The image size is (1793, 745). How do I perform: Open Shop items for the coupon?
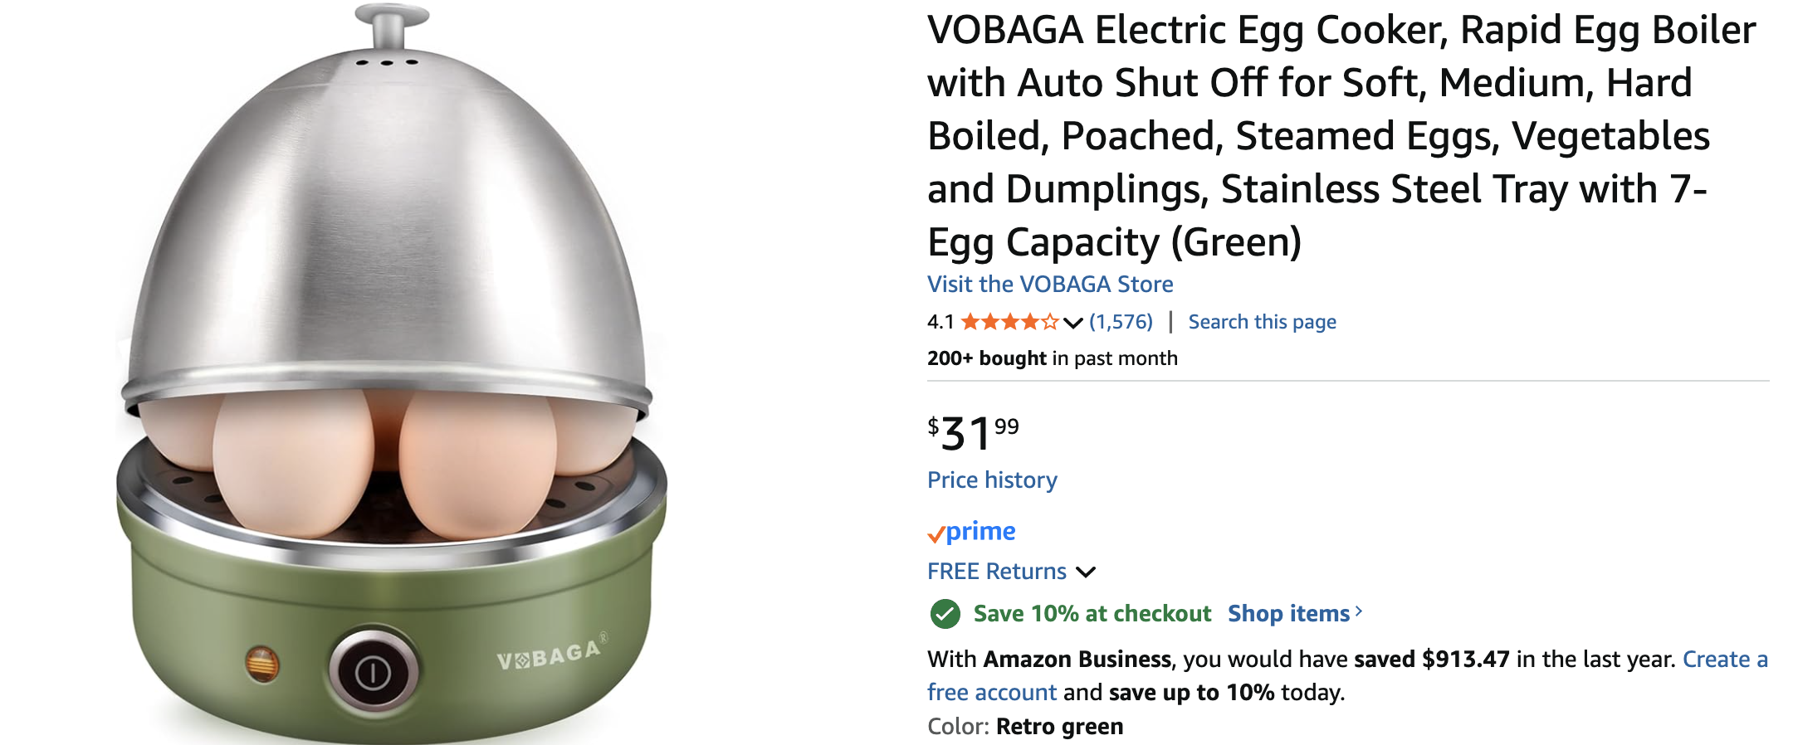pyautogui.click(x=1288, y=614)
